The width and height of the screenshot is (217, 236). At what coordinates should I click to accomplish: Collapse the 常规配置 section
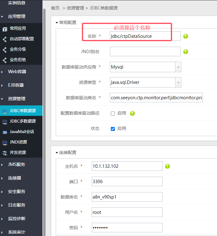click(57, 23)
